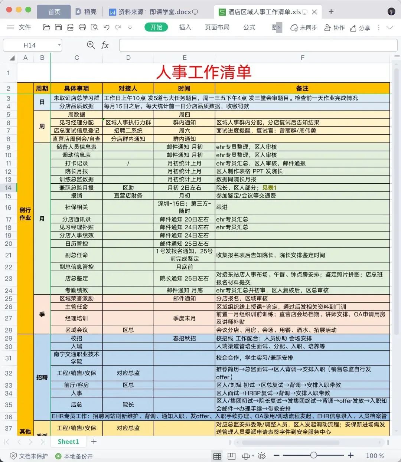Select the Sheet1 tab
The width and height of the screenshot is (401, 462).
68,442
